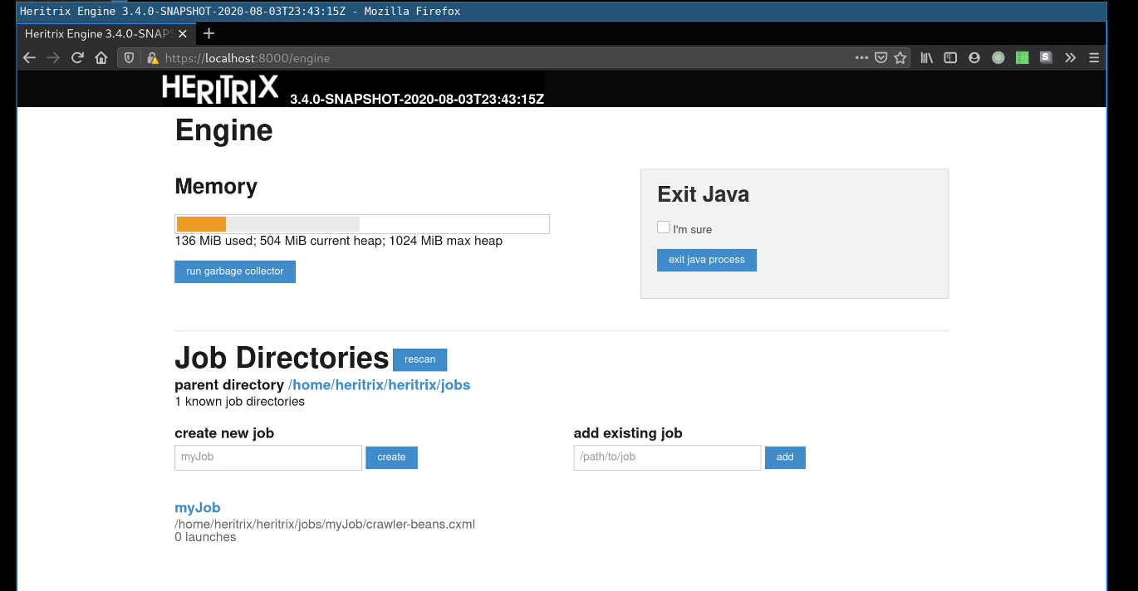Reload the page with the refresh icon
This screenshot has height=591, width=1138.
[77, 58]
